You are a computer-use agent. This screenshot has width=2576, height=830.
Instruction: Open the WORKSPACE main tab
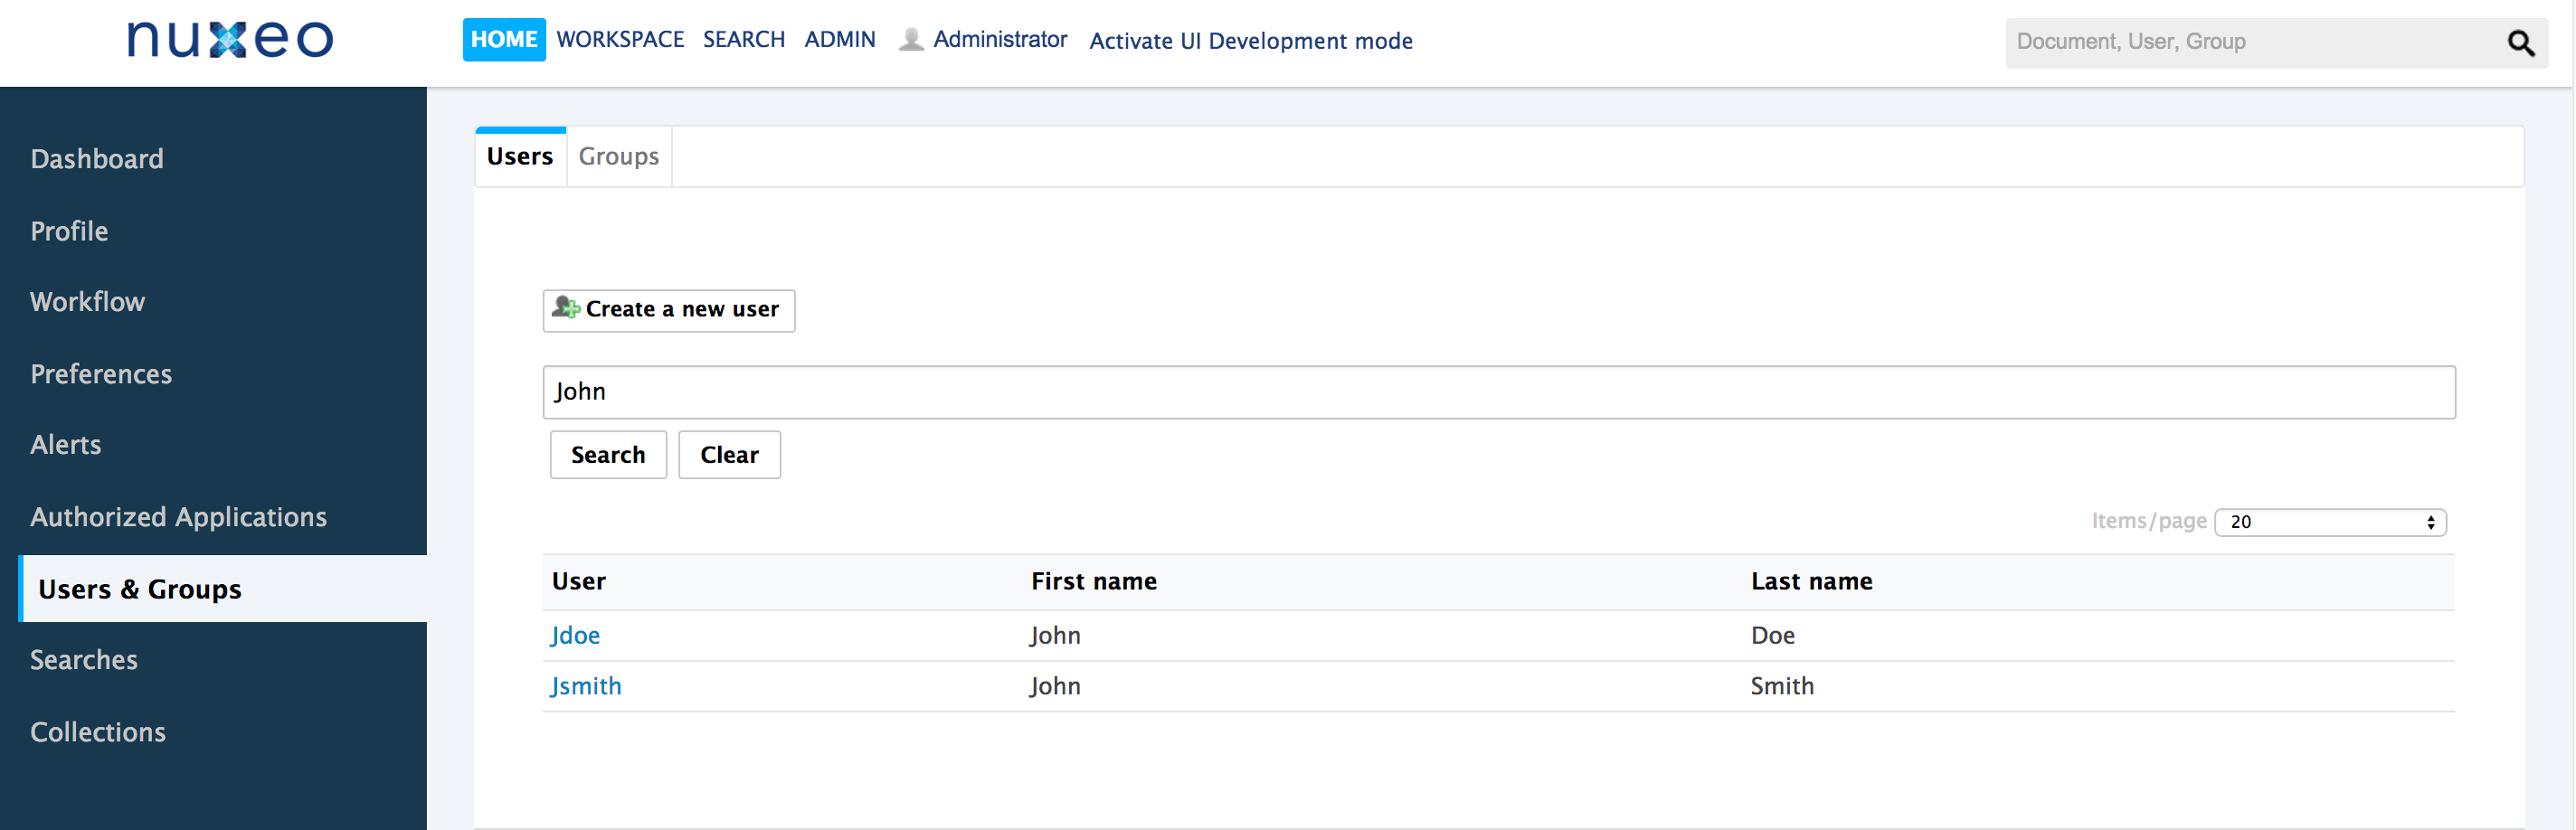click(x=620, y=39)
